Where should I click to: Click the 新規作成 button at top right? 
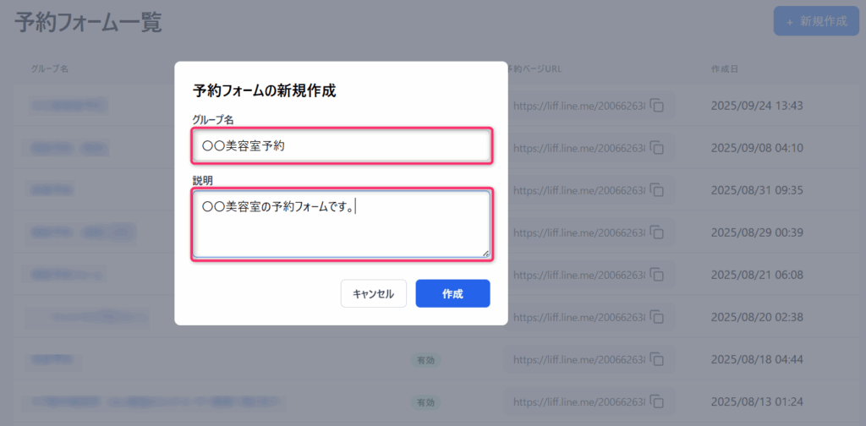click(x=816, y=21)
